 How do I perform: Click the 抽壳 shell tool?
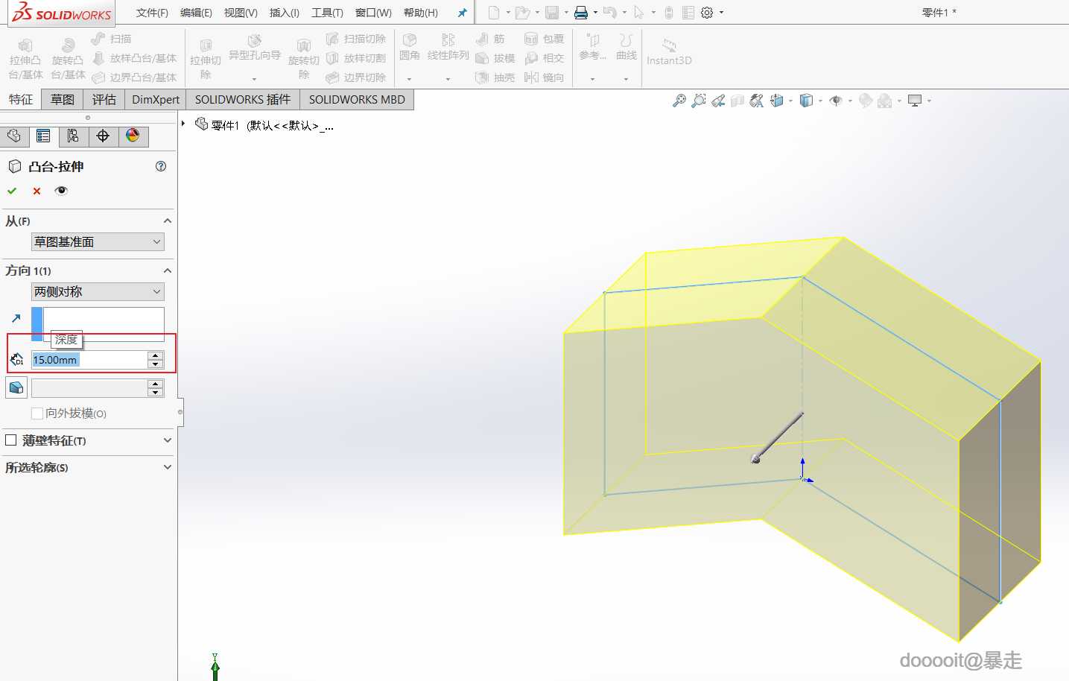click(495, 77)
